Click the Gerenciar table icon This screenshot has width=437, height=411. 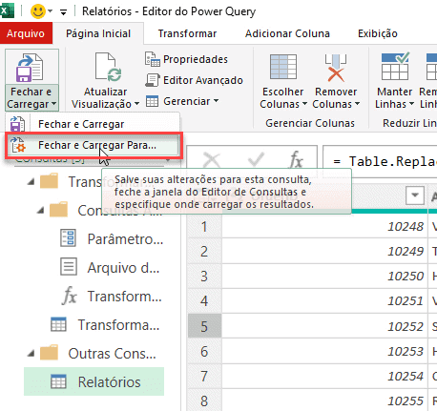tap(152, 101)
